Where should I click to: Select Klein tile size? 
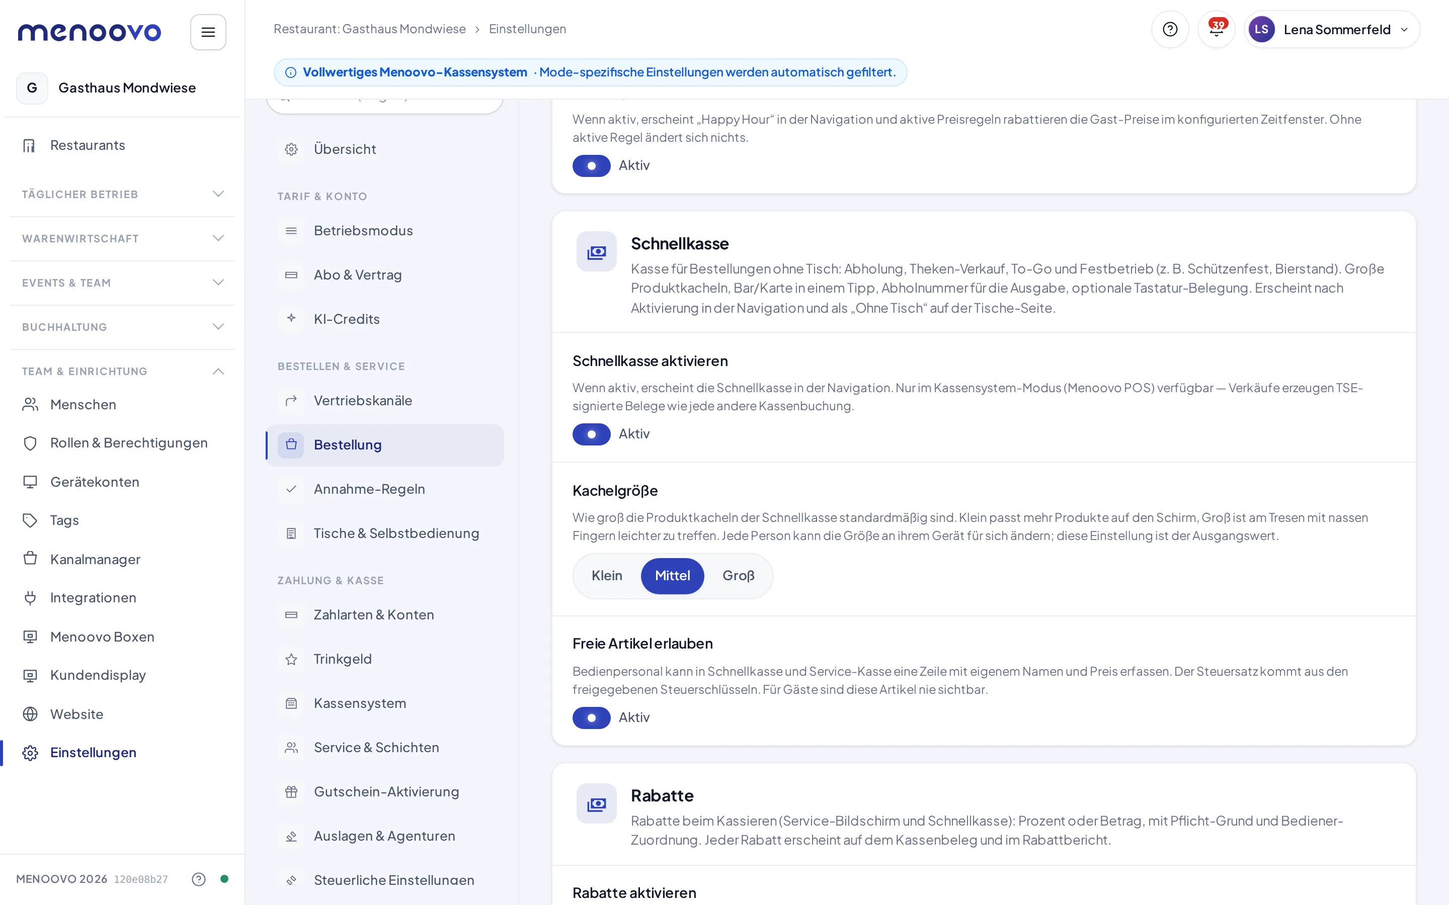[607, 576]
